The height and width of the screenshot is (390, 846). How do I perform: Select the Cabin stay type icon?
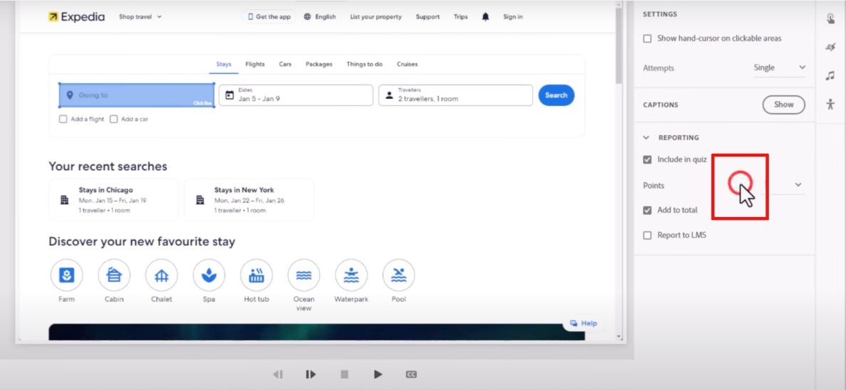114,275
